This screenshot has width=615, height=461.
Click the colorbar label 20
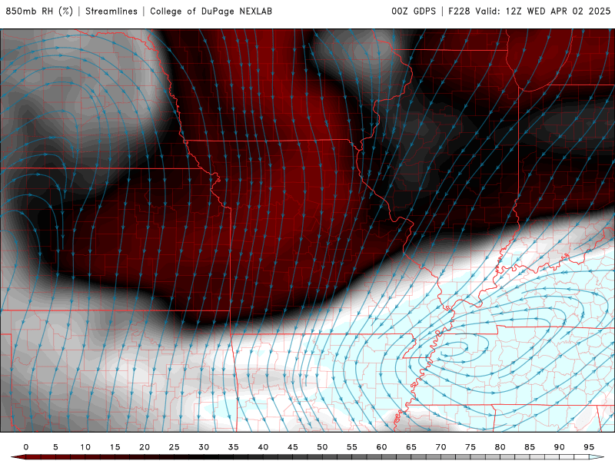point(145,447)
